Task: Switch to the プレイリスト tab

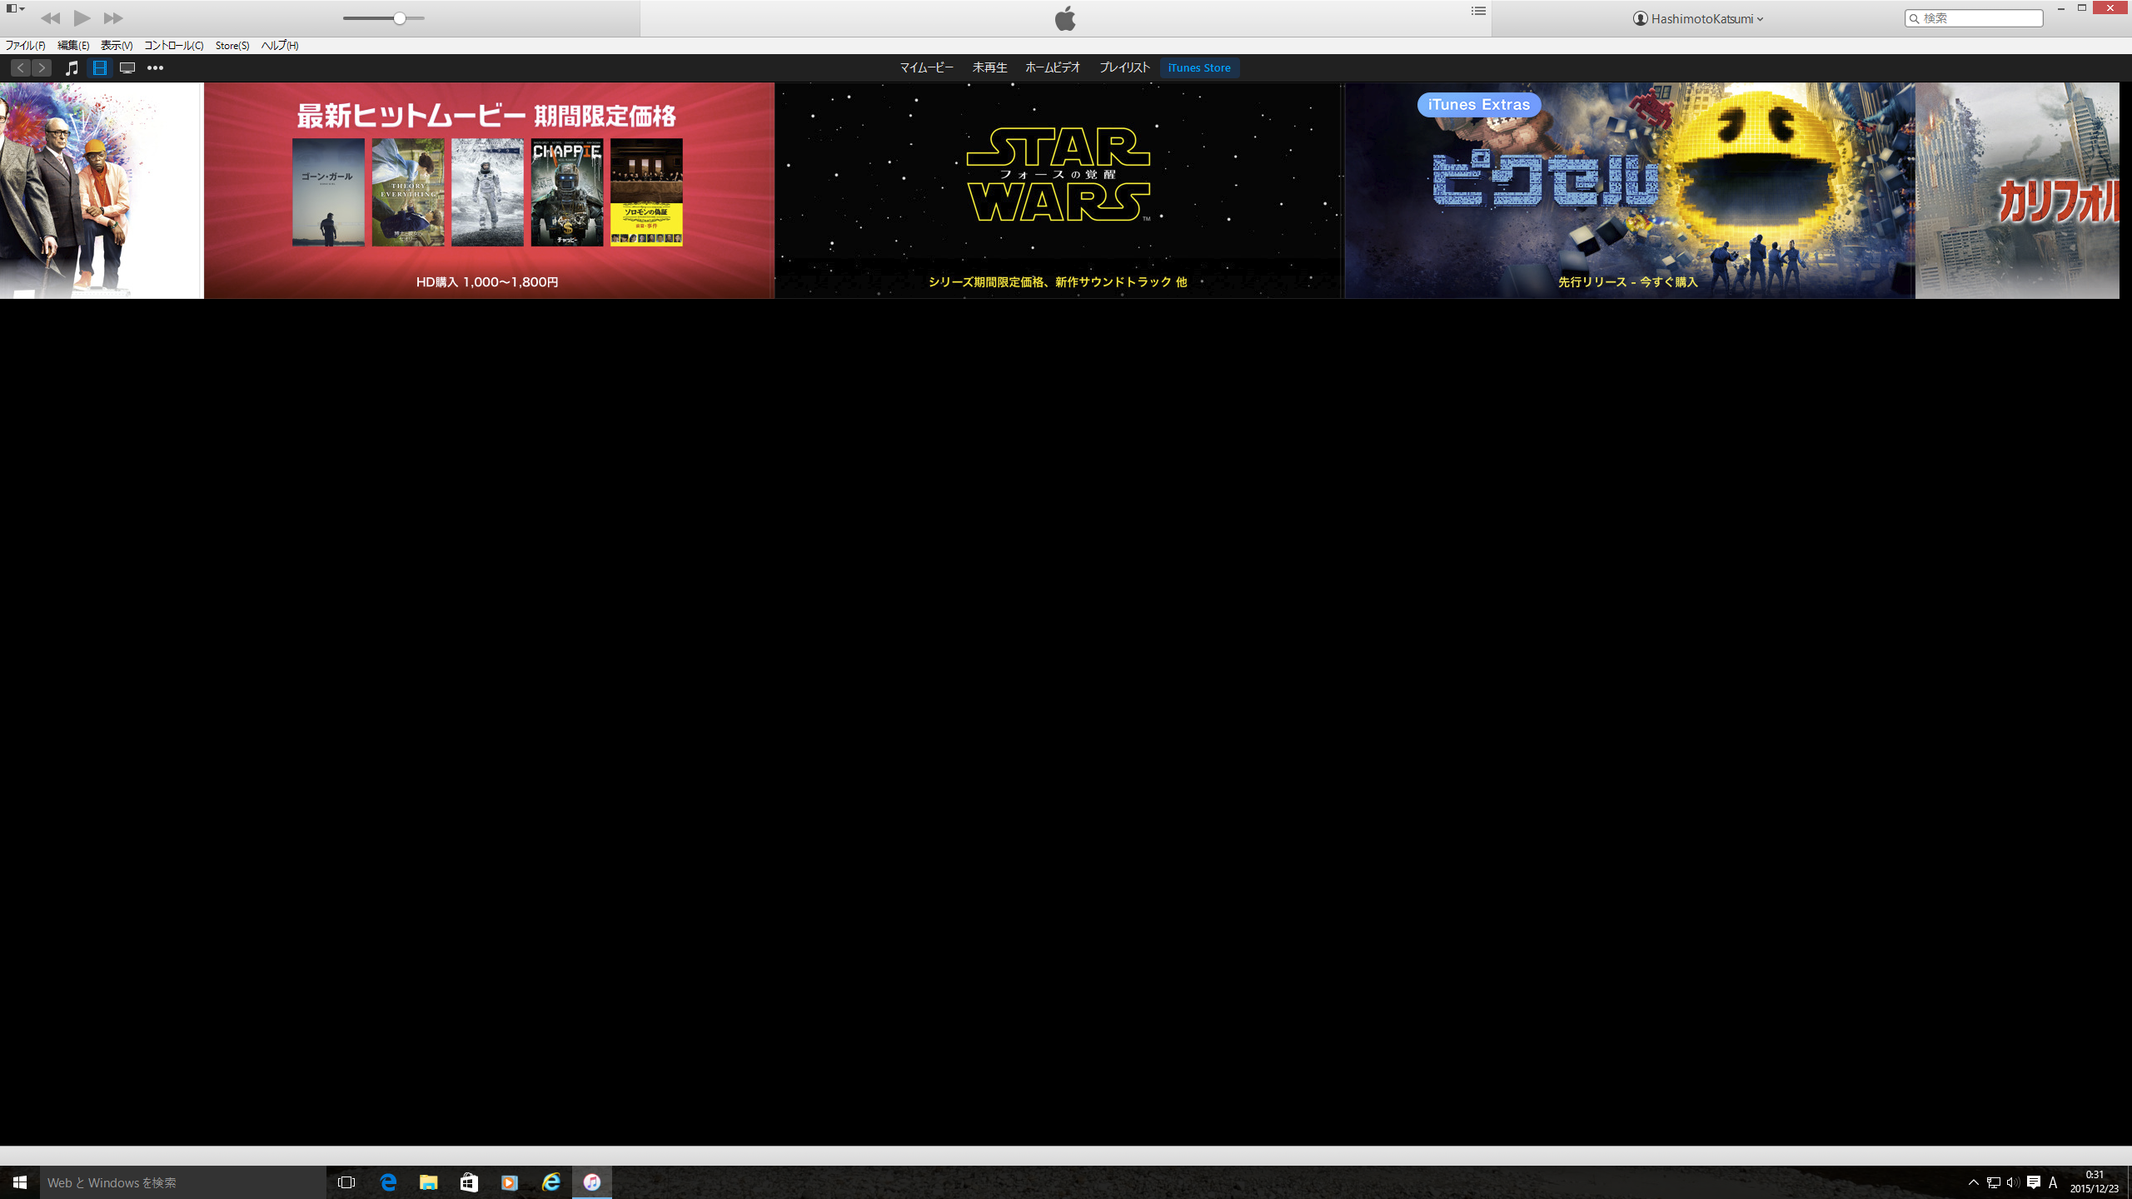Action: (1124, 68)
